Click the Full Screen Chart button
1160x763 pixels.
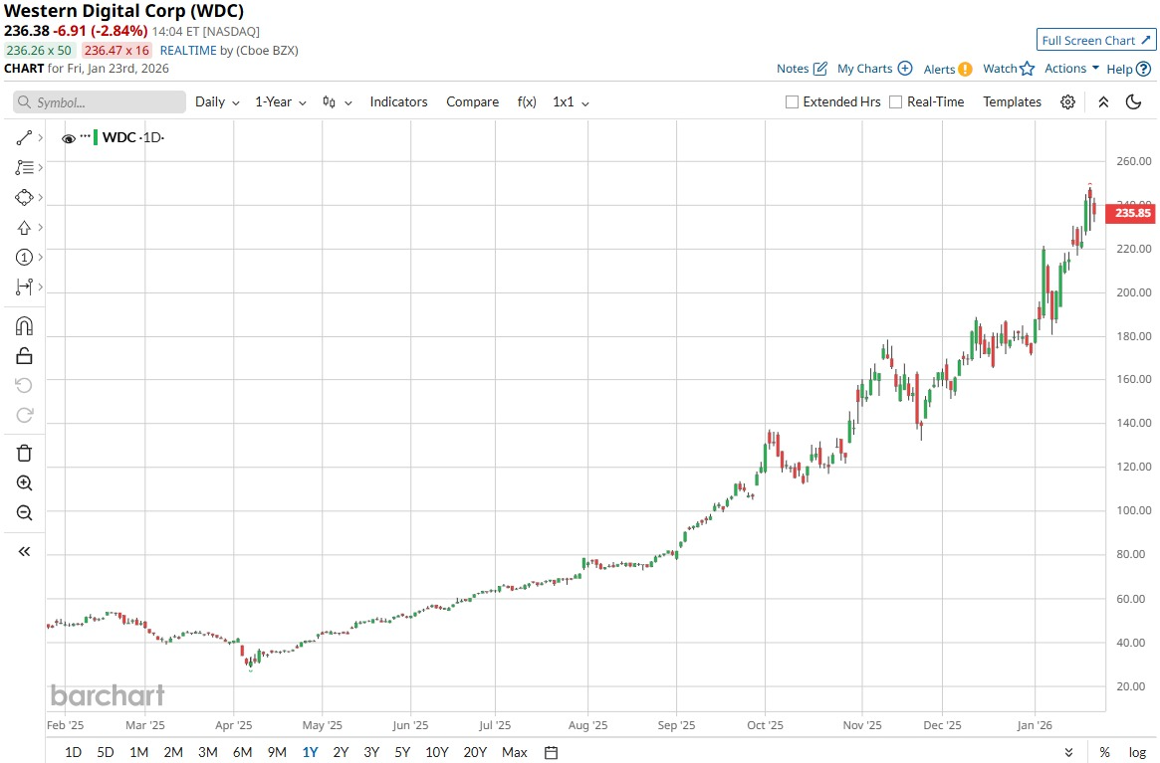pos(1095,41)
